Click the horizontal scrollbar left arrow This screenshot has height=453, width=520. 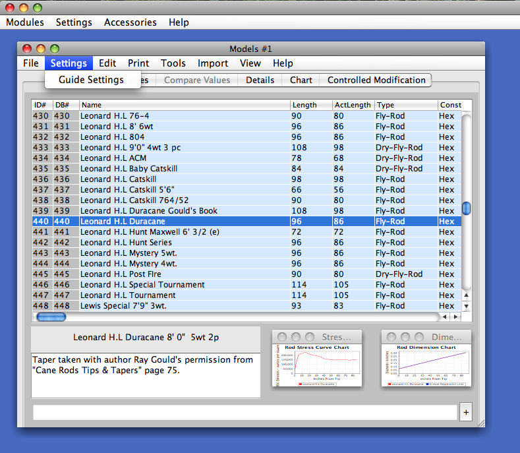[x=444, y=317]
